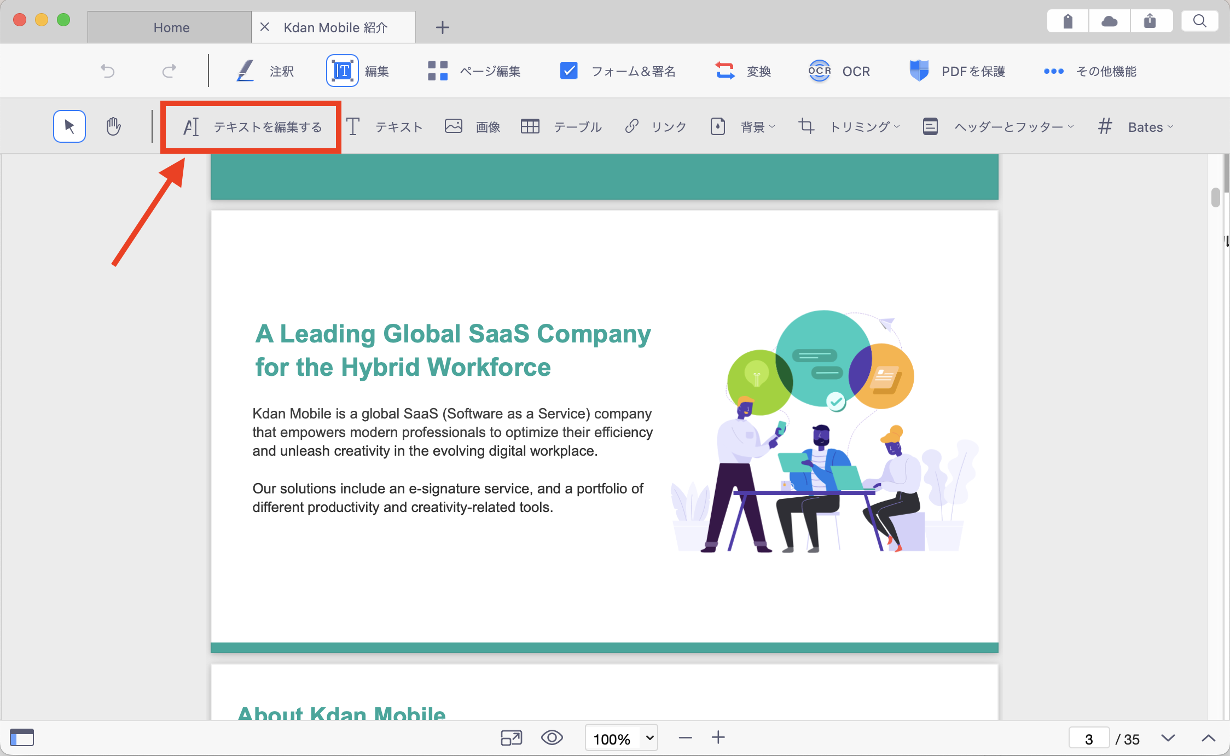This screenshot has height=756, width=1230.
Task: Click the share upload icon
Action: (1150, 21)
